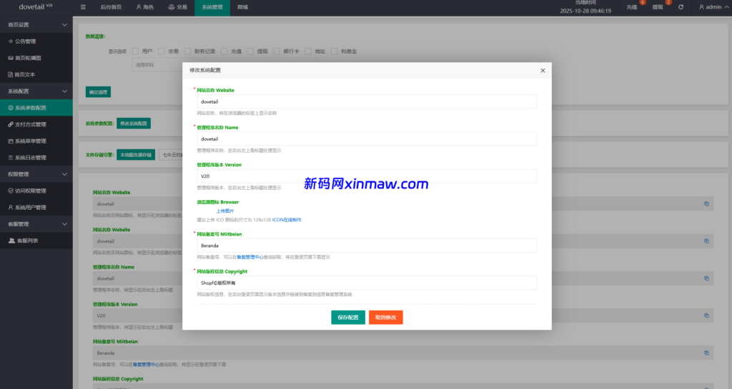732x389 pixels.
Task: Close the 修改系统配置 dialog with X
Action: pyautogui.click(x=543, y=71)
